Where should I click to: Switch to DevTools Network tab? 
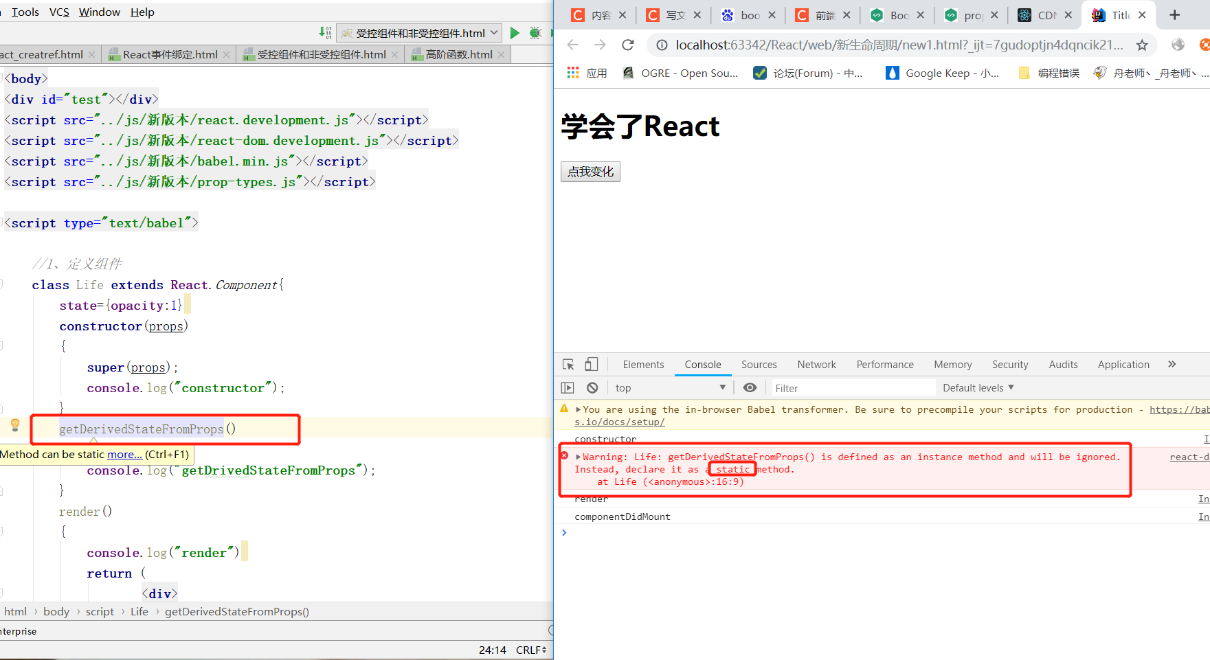pyautogui.click(x=816, y=365)
